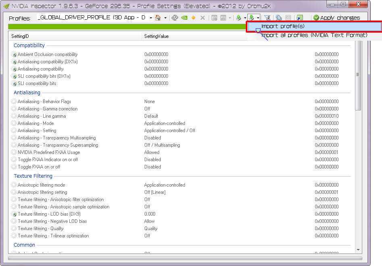
Task: Click the icon beside SLI compatibility bits (DX1x)
Action: click(14, 76)
